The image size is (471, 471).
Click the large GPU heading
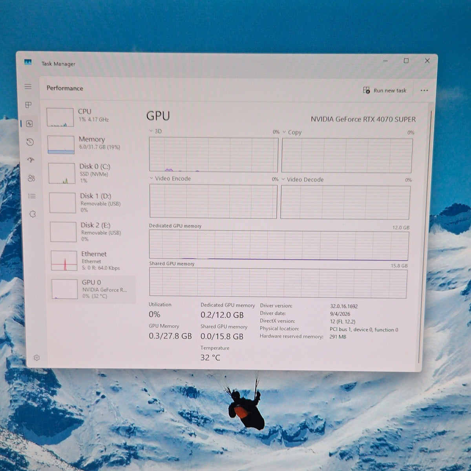coord(158,116)
